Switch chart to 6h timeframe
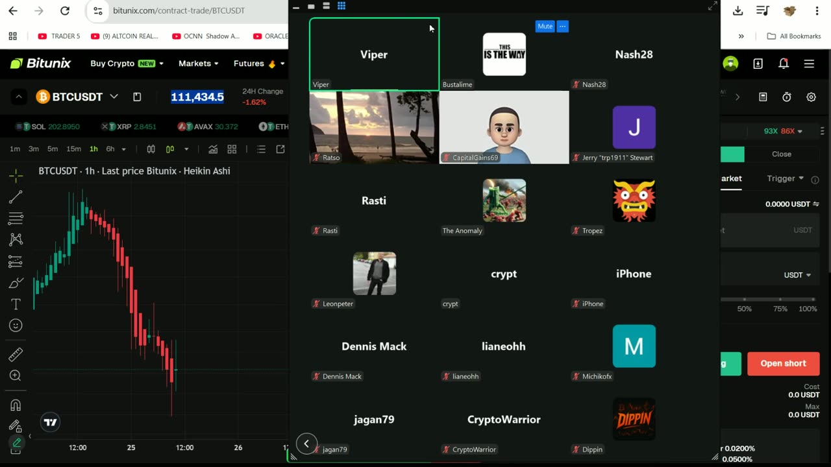Viewport: 831px width, 467px height. [x=110, y=149]
